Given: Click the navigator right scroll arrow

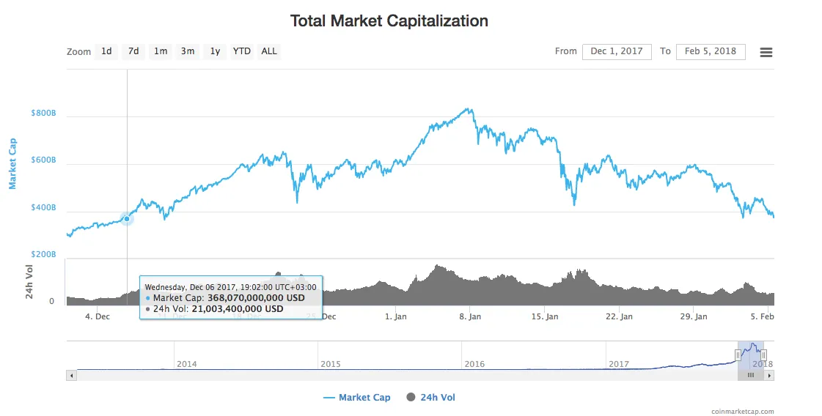Looking at the screenshot, I should [x=769, y=375].
